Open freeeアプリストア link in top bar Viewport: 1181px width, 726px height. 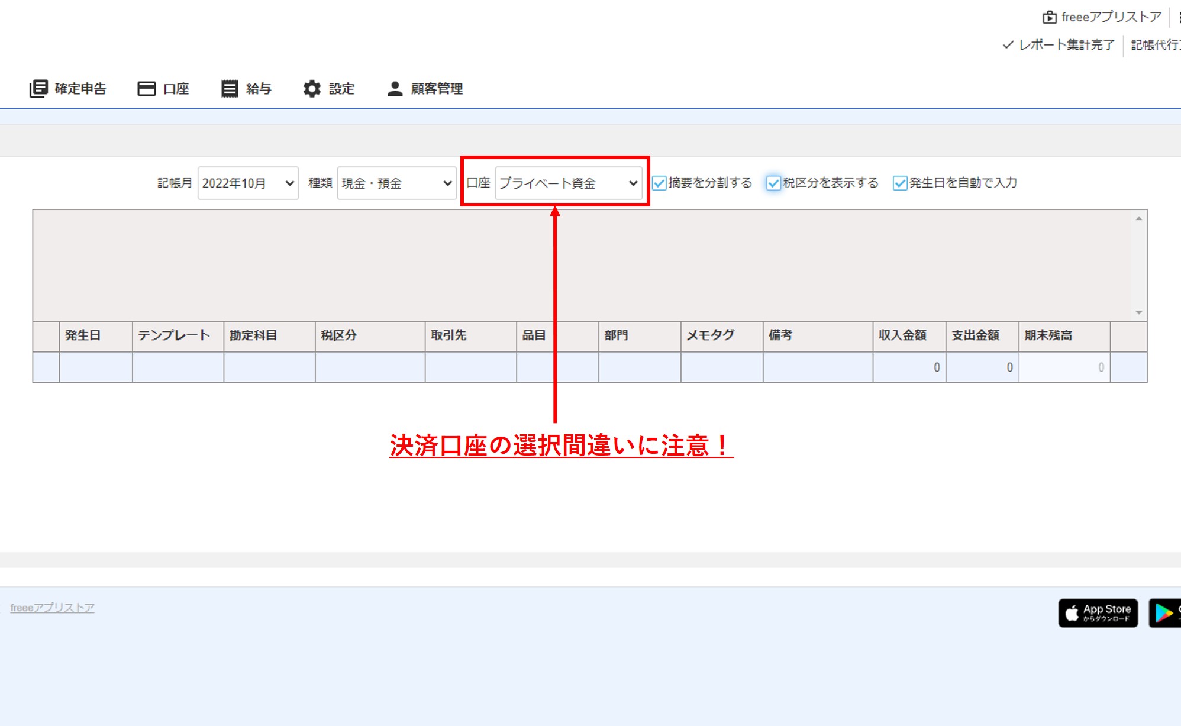1111,17
